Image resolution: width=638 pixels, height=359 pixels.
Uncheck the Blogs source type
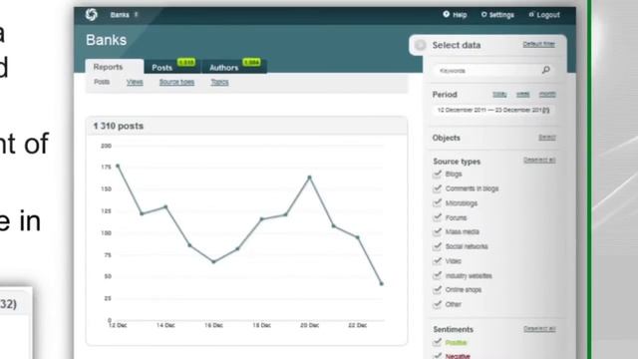tap(438, 174)
